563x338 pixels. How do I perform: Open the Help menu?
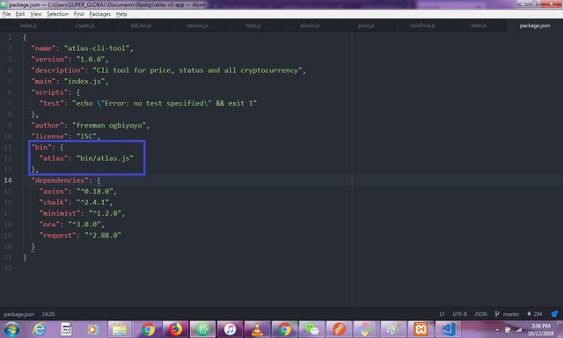121,14
